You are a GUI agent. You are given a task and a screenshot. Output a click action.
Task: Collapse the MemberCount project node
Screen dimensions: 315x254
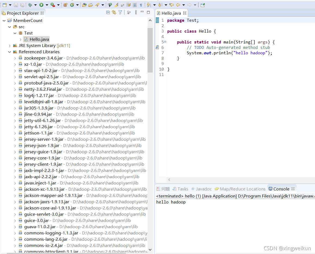(4, 20)
